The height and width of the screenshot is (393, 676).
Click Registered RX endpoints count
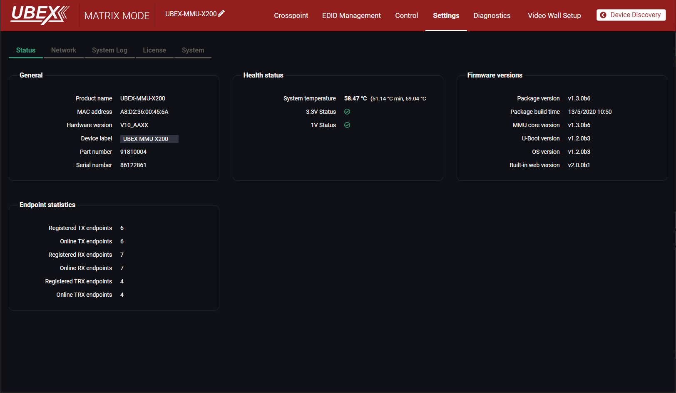tap(122, 255)
